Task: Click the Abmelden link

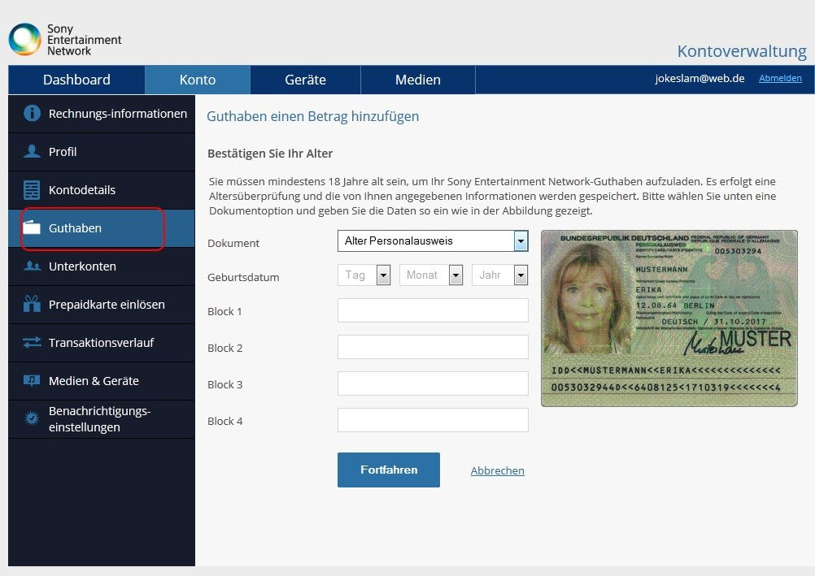Action: 780,78
